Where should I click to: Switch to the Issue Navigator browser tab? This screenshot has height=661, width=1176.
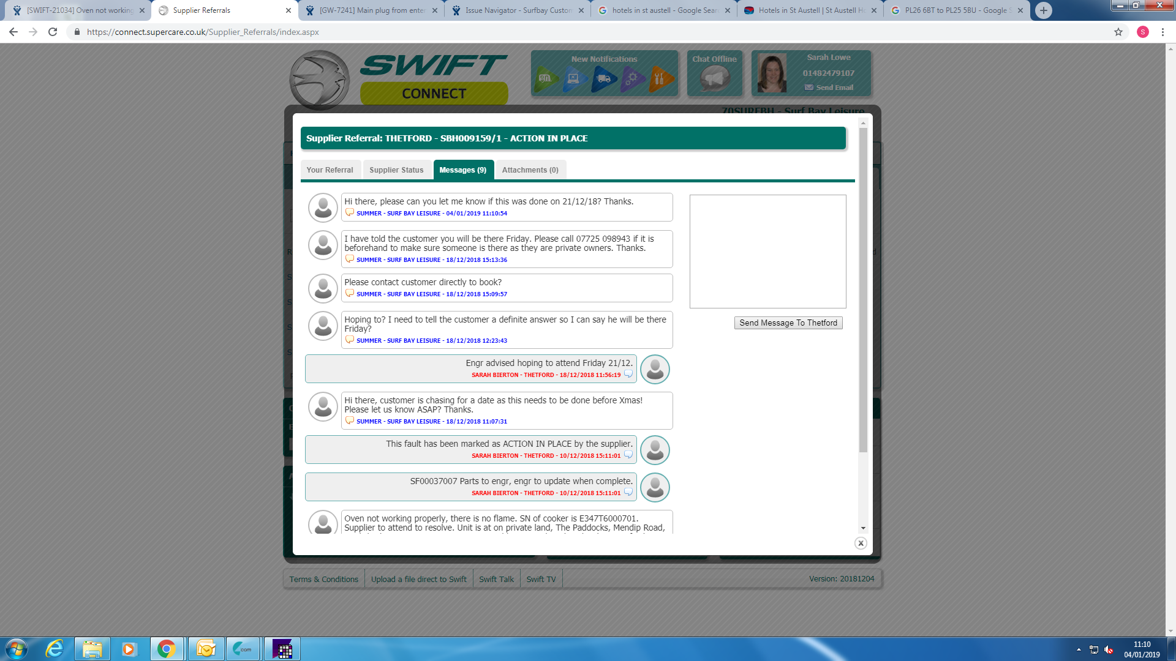(518, 10)
